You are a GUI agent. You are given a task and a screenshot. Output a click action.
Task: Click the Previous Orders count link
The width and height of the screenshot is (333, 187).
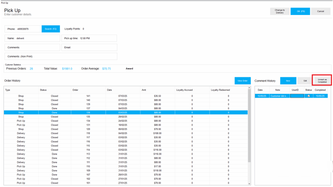[31, 69]
